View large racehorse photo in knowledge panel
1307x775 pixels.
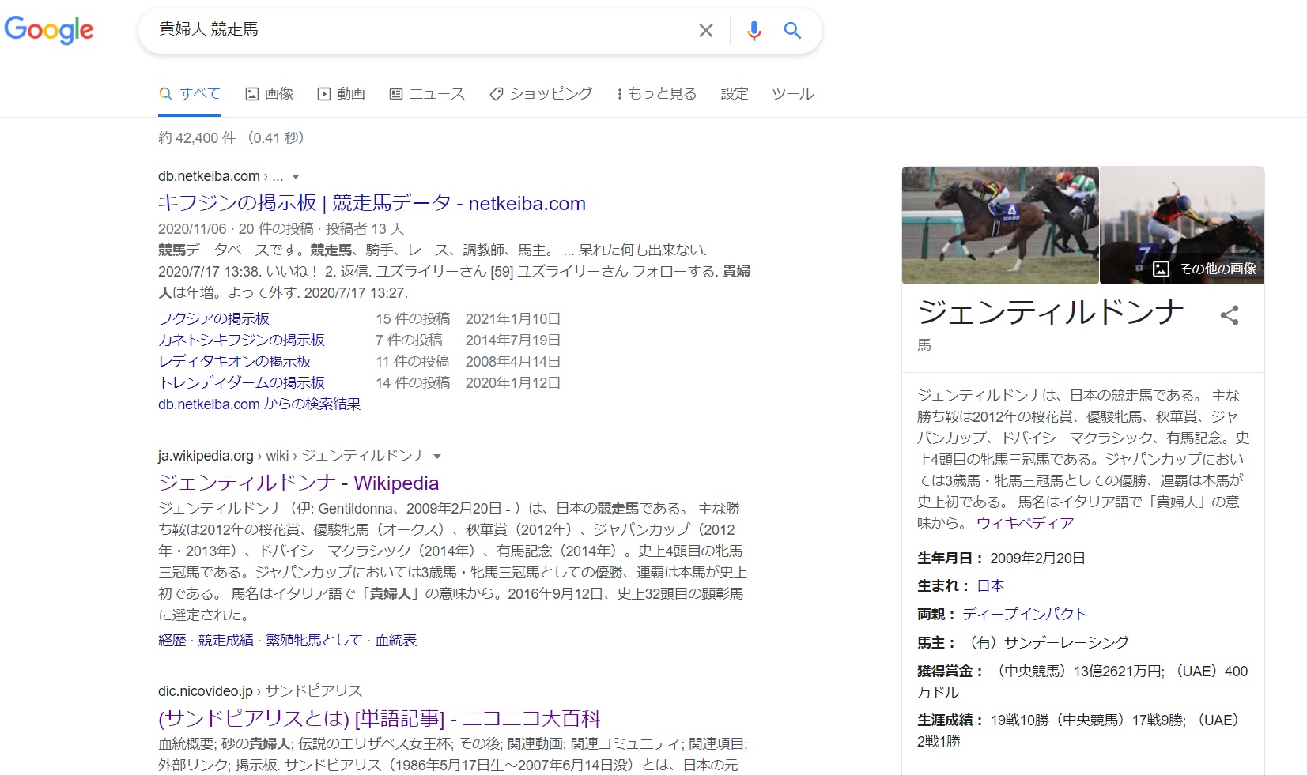(x=1000, y=225)
